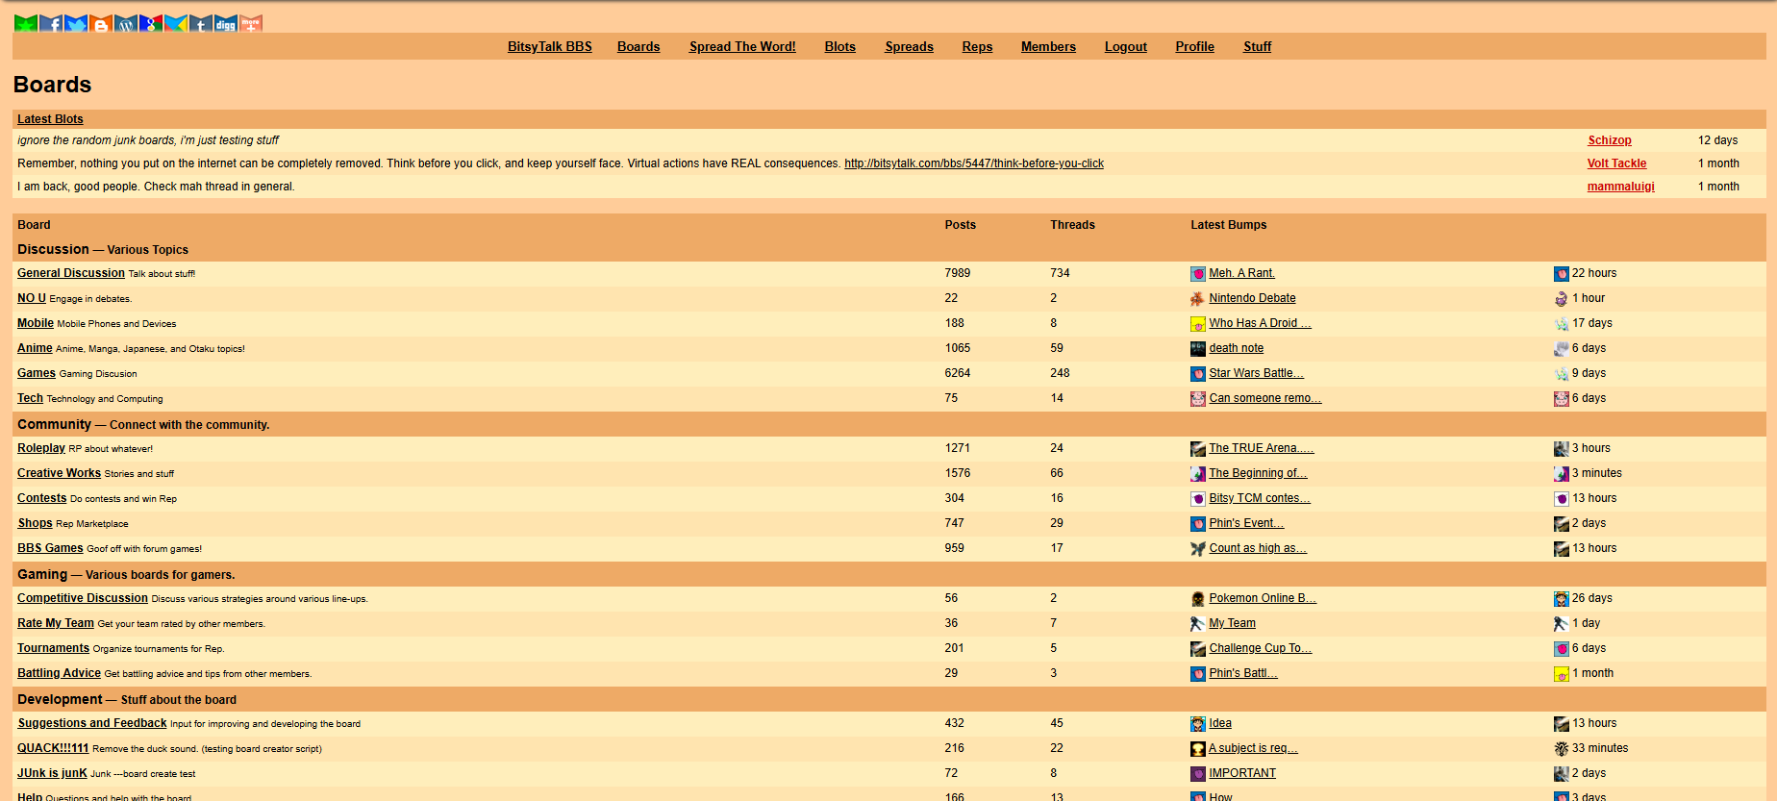Open the General Discussion board
The image size is (1777, 801).
[71, 273]
